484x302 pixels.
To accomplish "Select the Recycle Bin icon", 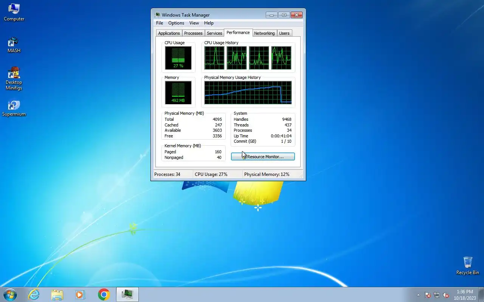I will pos(468,266).
